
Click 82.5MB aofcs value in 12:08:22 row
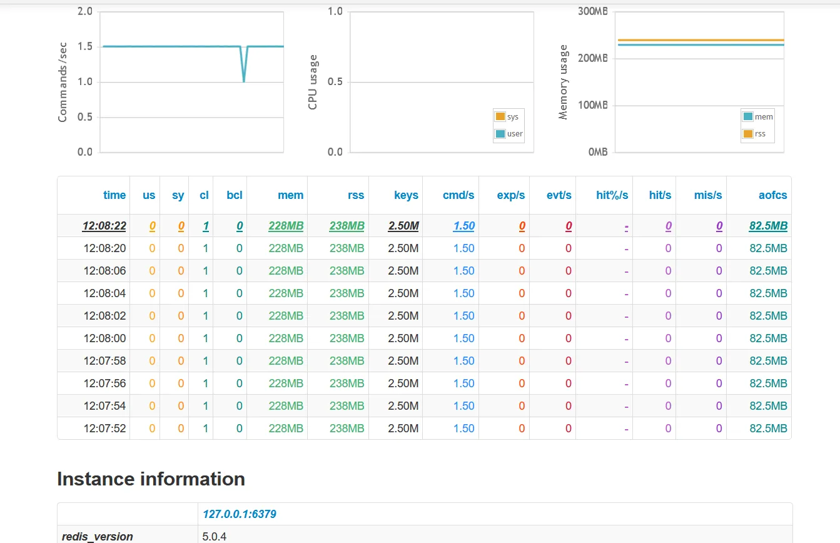[768, 226]
